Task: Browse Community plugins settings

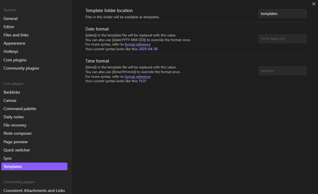Action: (21, 68)
